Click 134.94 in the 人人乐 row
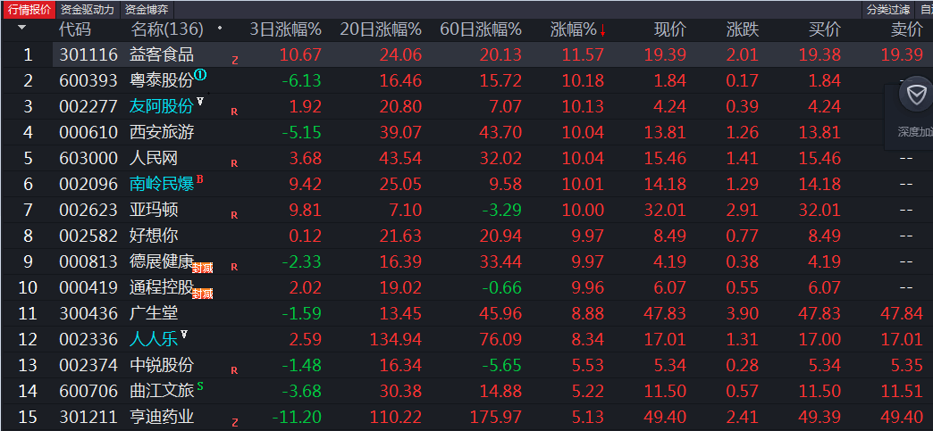 (396, 339)
